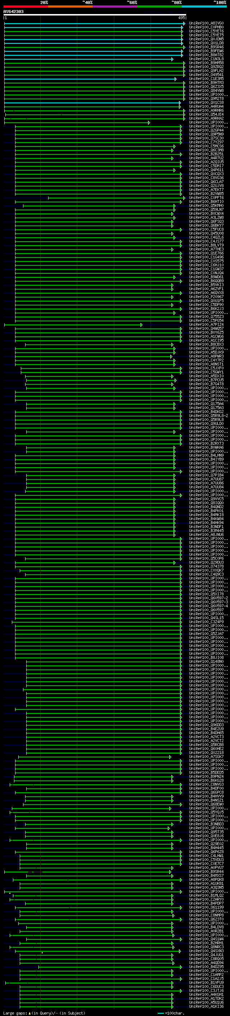Screen dimensions: 230x1016
Task: Select the UniRef100_C5YET5 label
Action: point(206,35)
